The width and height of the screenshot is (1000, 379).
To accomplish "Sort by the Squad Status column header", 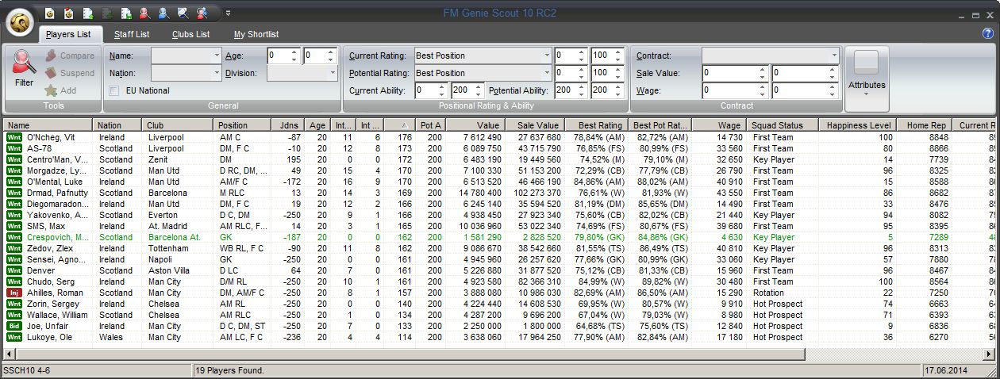I will (x=782, y=125).
